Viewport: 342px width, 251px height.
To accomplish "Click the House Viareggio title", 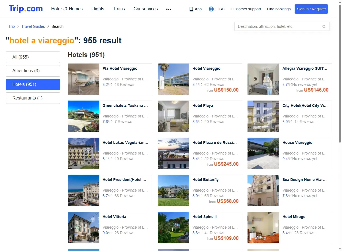I will click(297, 143).
